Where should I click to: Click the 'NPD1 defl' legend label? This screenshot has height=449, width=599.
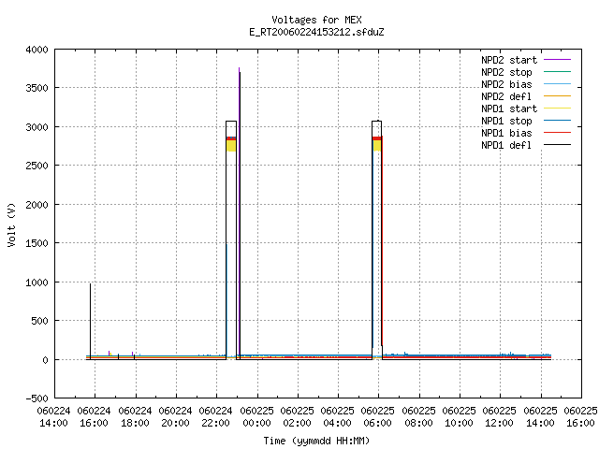[506, 146]
